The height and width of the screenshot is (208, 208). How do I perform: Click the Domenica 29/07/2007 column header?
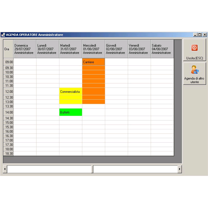pos(25,49)
